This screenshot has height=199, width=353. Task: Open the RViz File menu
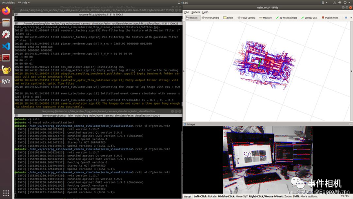point(186,12)
